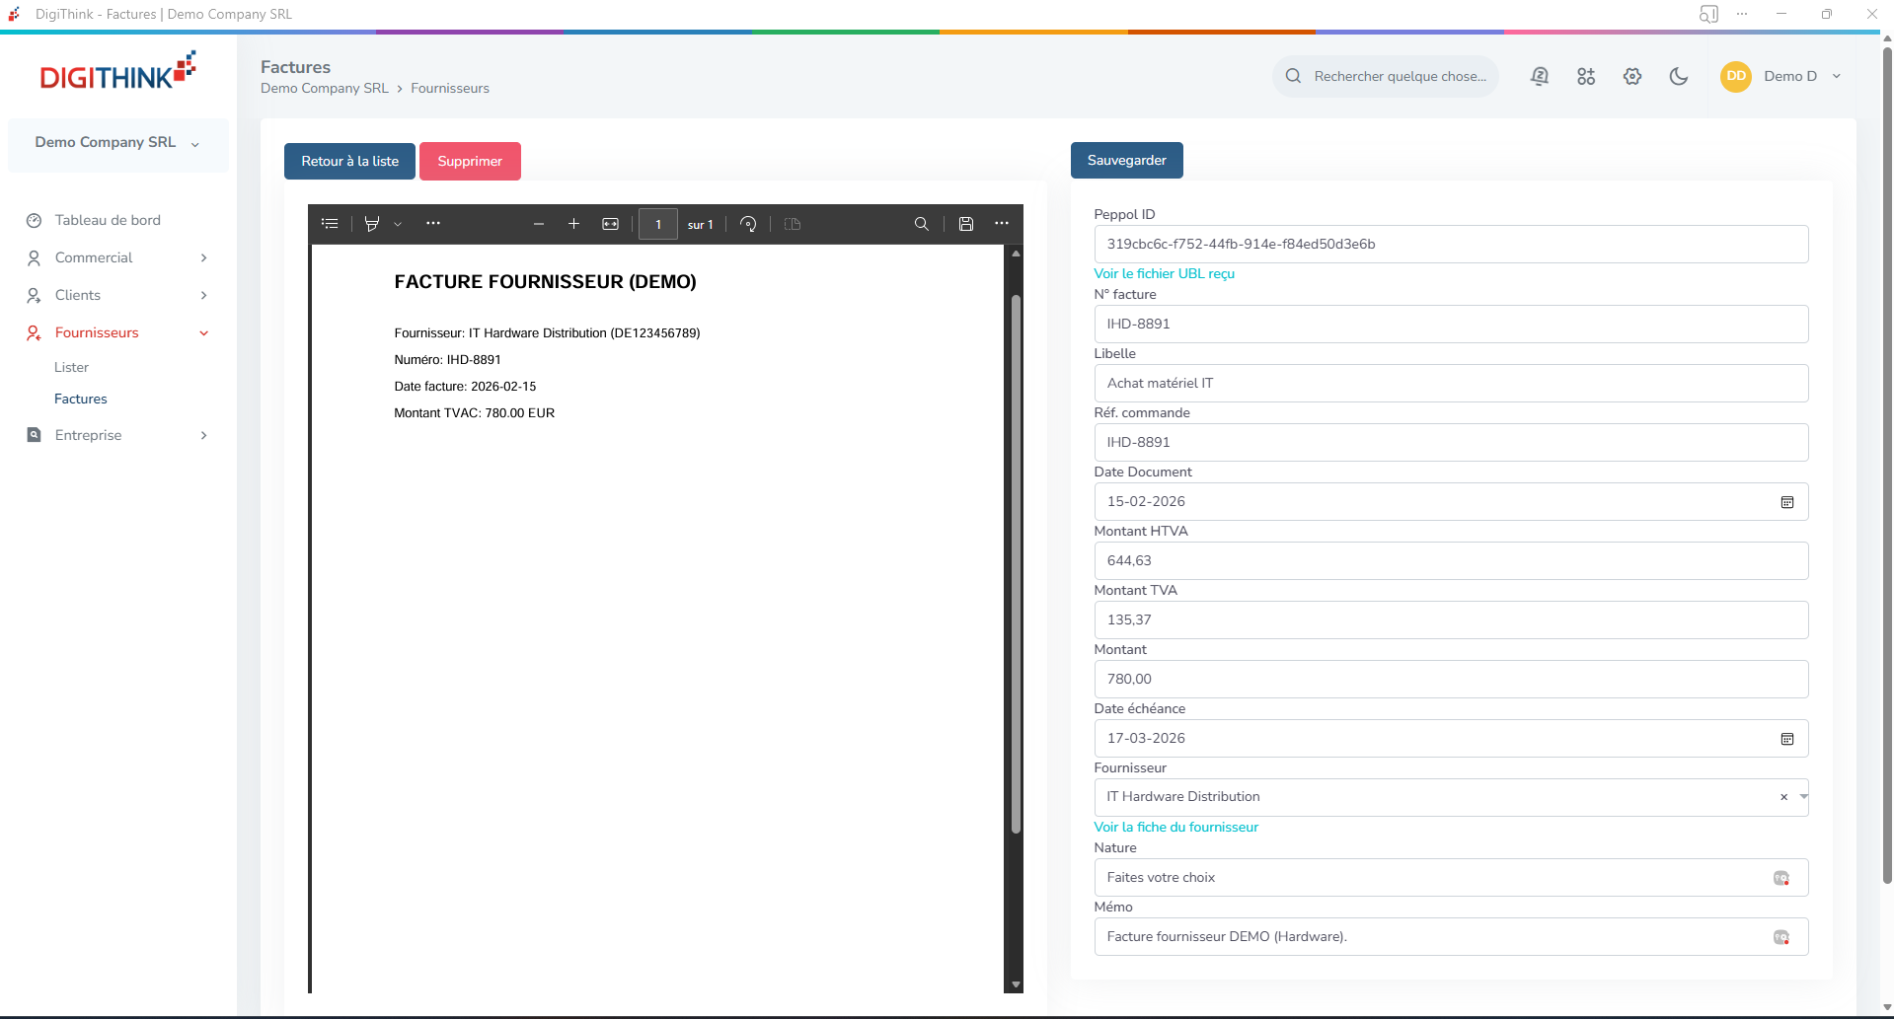Open the apps grid icon in header
Image resolution: width=1894 pixels, height=1019 pixels.
click(1586, 76)
